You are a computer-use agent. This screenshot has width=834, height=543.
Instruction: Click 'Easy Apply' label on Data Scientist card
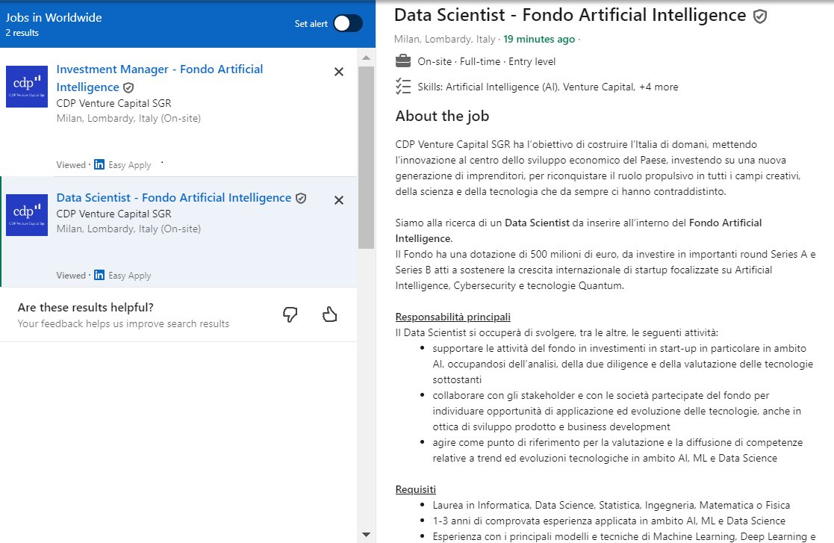click(130, 276)
